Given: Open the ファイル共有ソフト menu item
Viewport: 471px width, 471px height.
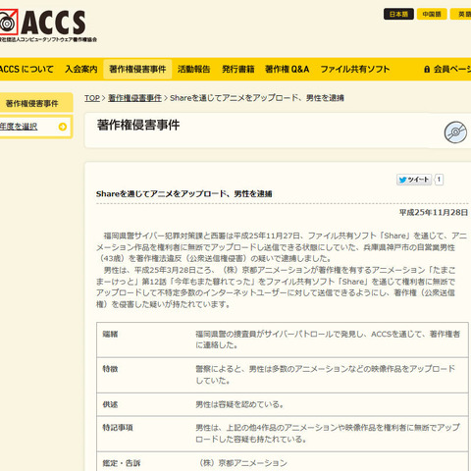Looking at the screenshot, I should (x=355, y=69).
